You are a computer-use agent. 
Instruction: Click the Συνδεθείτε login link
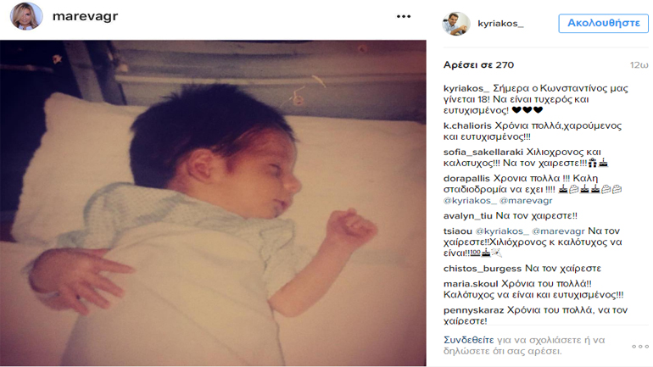click(x=468, y=340)
